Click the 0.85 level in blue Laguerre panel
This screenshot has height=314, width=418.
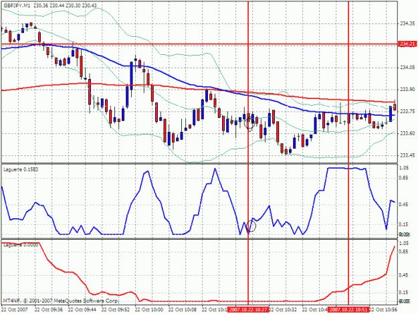point(404,178)
